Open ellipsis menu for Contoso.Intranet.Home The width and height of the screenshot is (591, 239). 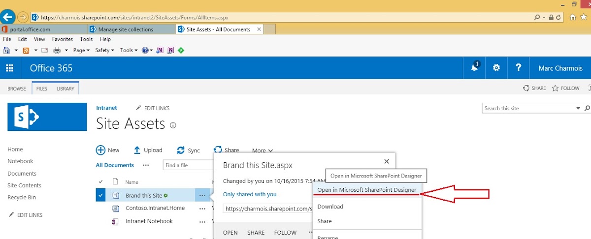coord(202,209)
